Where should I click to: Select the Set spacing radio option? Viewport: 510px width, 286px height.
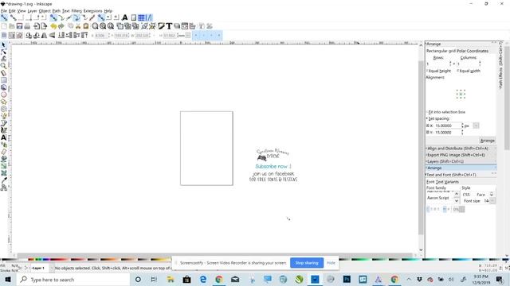click(438, 118)
